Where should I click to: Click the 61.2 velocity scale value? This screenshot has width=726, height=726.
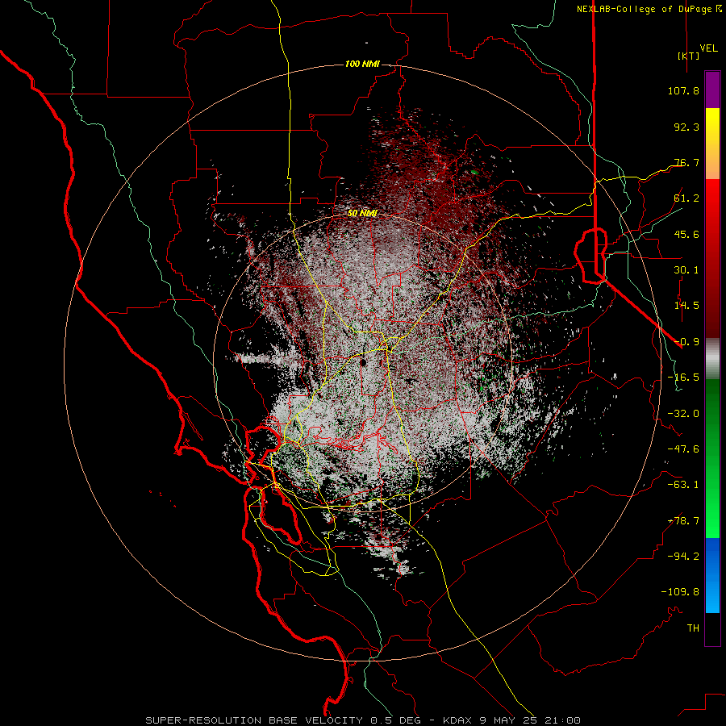pos(686,198)
